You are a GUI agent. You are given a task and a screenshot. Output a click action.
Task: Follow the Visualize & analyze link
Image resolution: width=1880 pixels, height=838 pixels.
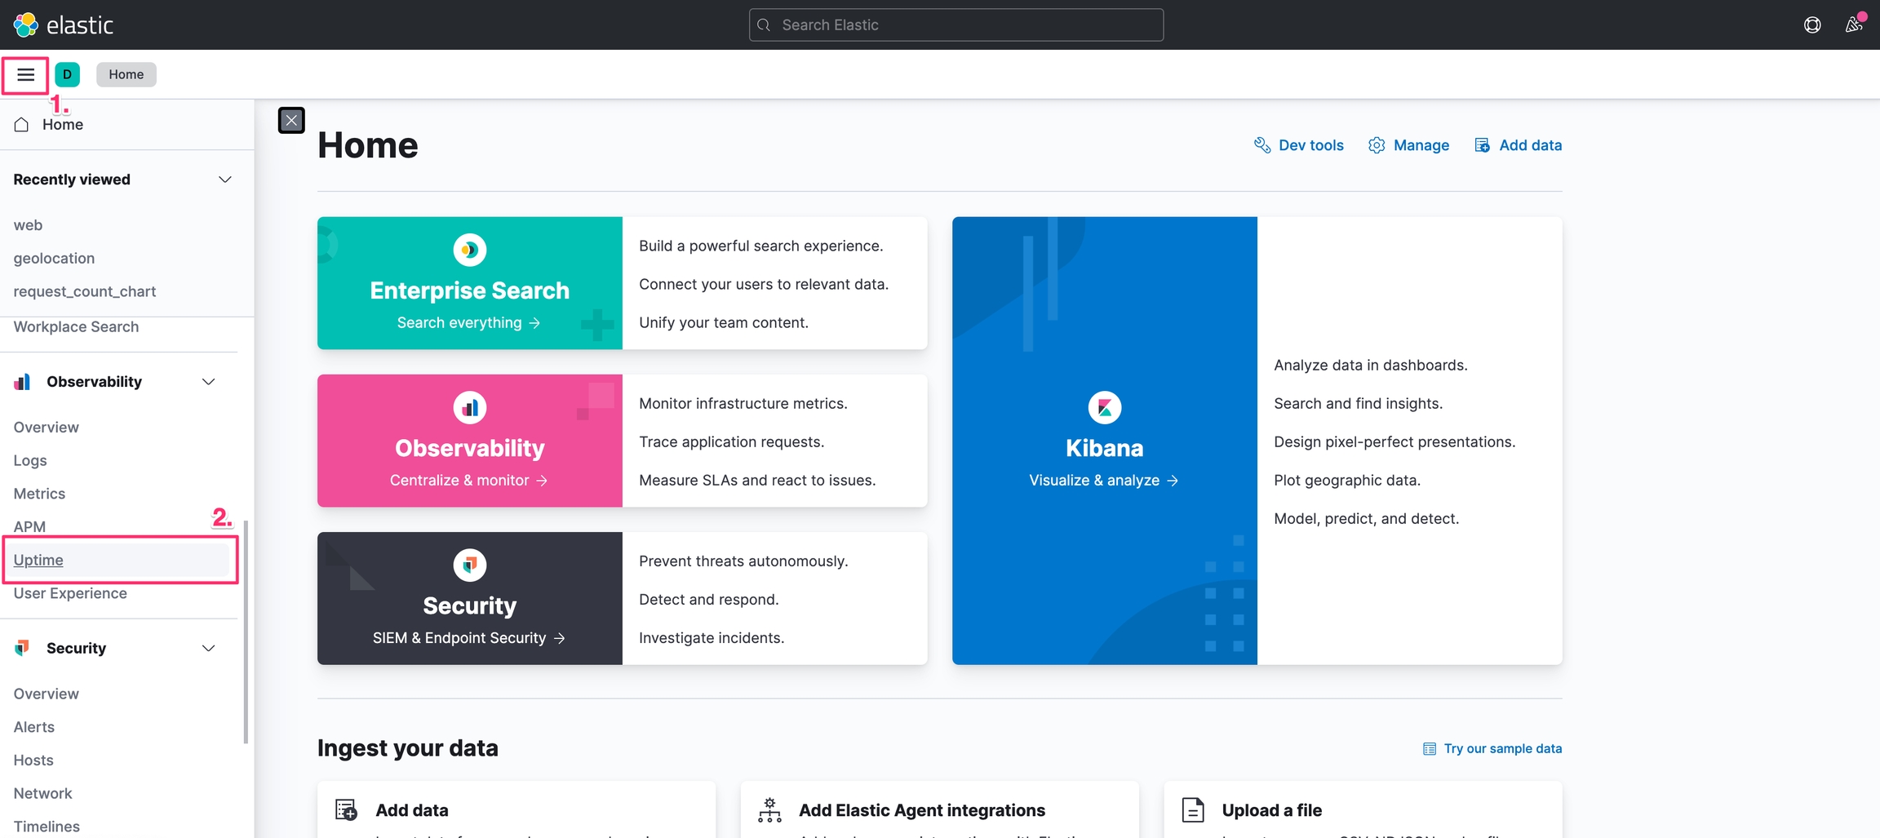1104,481
